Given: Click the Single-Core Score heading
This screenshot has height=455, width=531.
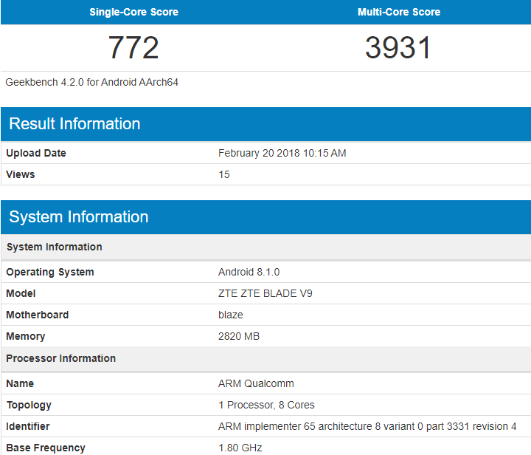Looking at the screenshot, I should point(133,13).
